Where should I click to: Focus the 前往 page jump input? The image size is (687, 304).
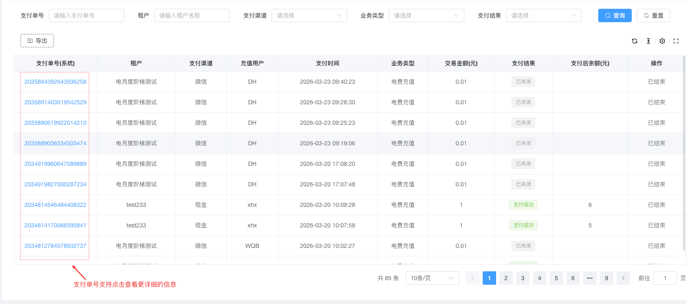coord(665,278)
